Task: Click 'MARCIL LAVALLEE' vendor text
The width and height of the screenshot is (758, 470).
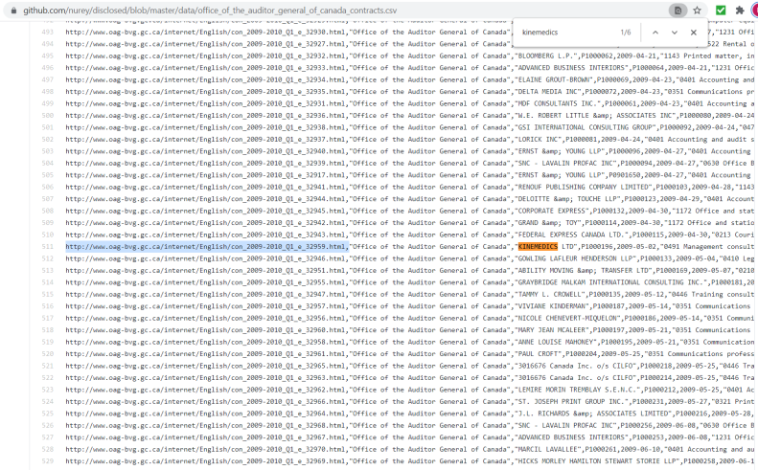Action: 547,449
